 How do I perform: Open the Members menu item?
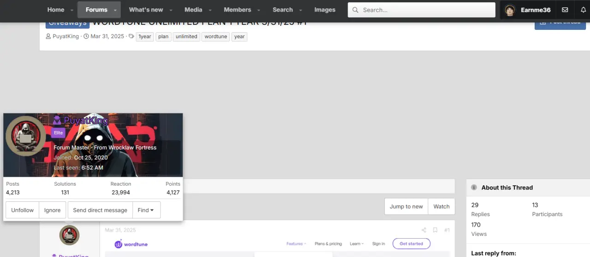[x=237, y=10]
